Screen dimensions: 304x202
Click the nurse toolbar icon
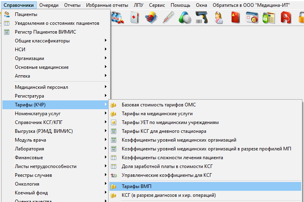(x=218, y=18)
